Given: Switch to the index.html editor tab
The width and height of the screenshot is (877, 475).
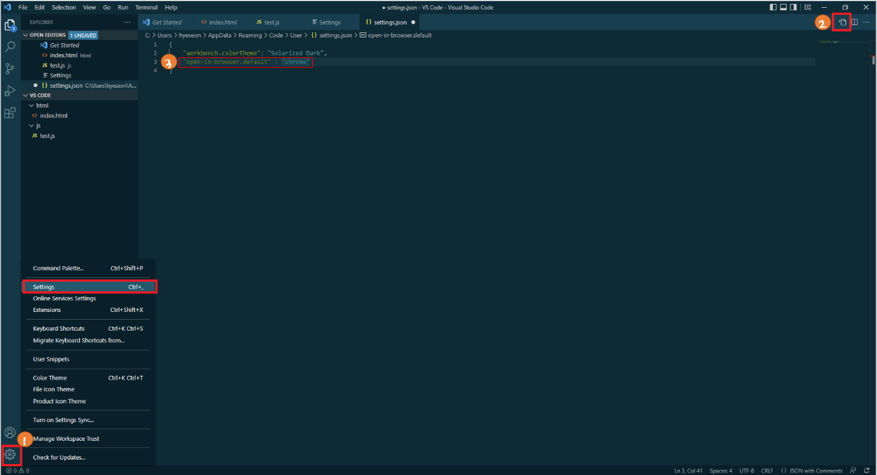Looking at the screenshot, I should coord(221,22).
